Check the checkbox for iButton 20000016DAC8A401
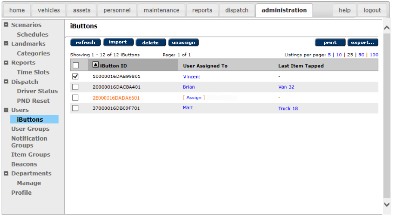The width and height of the screenshot is (393, 218). pos(76,87)
